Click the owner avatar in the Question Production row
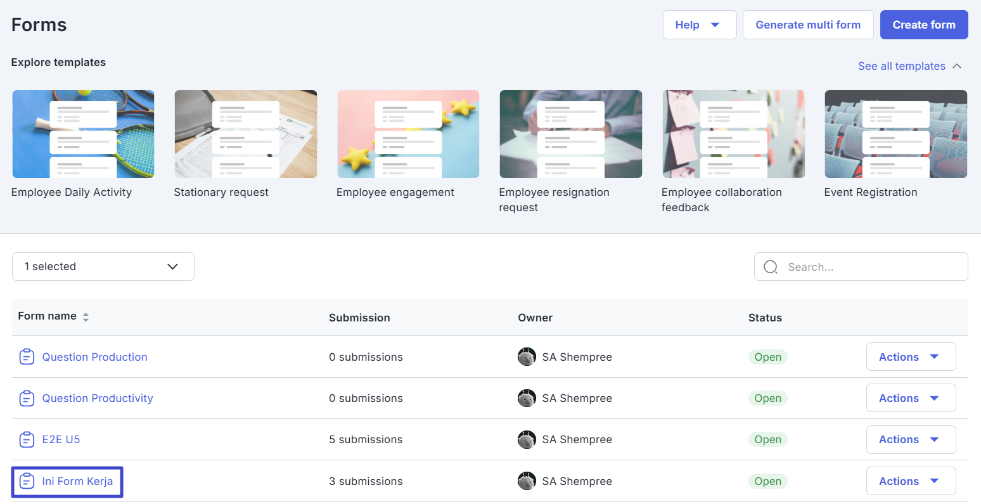 tap(527, 357)
